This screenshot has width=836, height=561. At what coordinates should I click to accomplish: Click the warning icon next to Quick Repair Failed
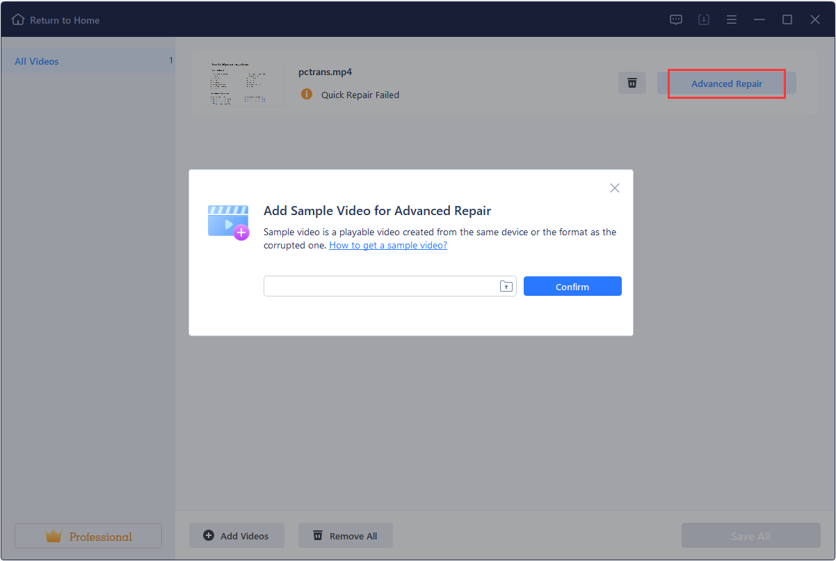tap(307, 94)
